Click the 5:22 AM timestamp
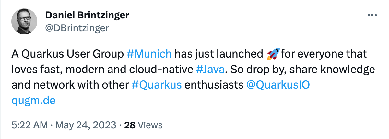Screen dimensions: 389x139 pyautogui.click(x=29, y=125)
